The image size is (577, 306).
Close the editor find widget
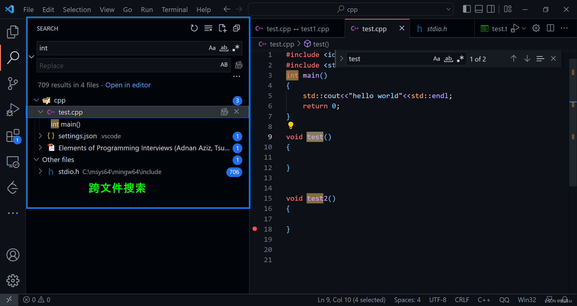click(x=553, y=58)
